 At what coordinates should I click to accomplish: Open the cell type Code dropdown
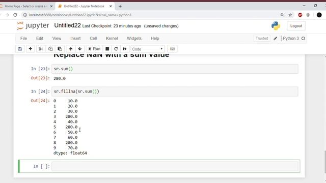(148, 49)
